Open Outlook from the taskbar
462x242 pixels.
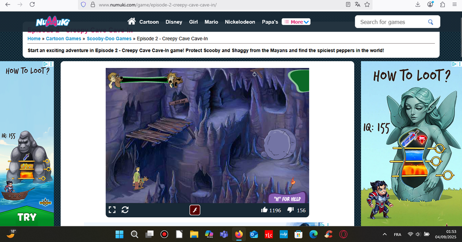click(254, 234)
